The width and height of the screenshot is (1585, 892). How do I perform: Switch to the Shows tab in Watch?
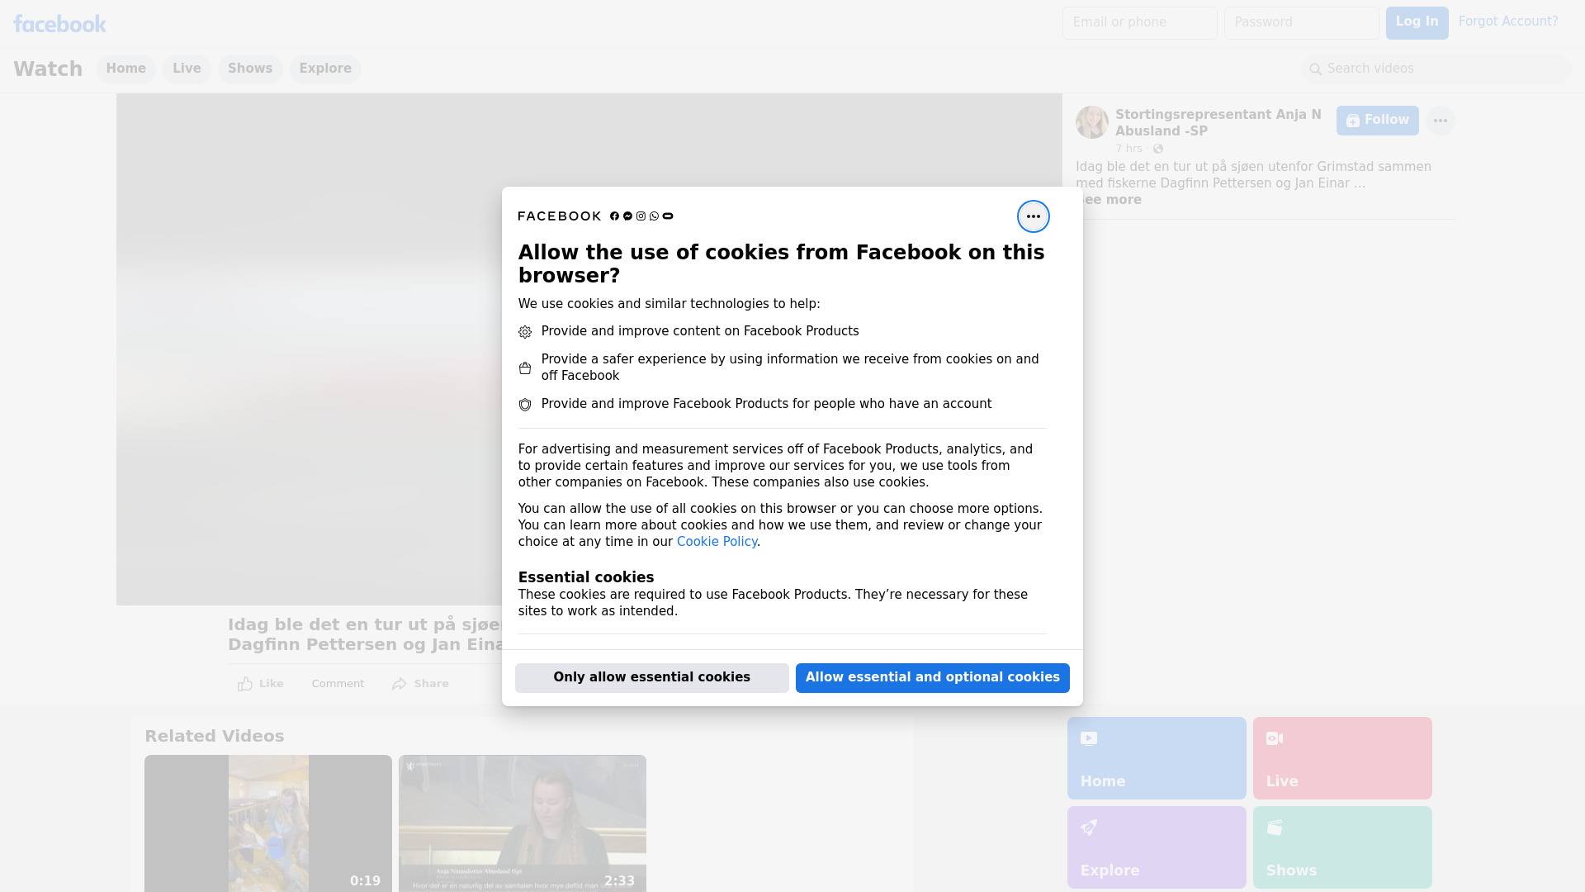click(x=250, y=69)
